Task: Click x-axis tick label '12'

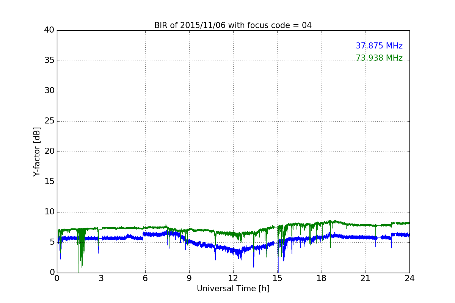Action: click(233, 278)
